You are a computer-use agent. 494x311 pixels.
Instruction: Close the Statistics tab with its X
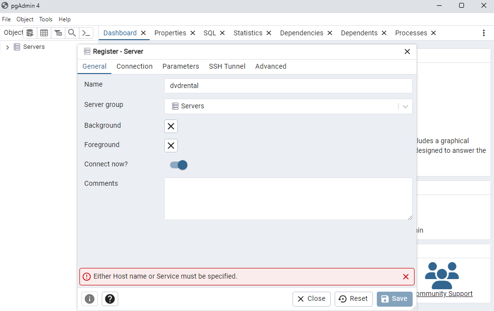pos(269,33)
